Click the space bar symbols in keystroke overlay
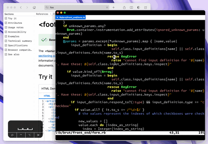Image resolution: width=208 pixels, height=144 pixels. [25, 129]
